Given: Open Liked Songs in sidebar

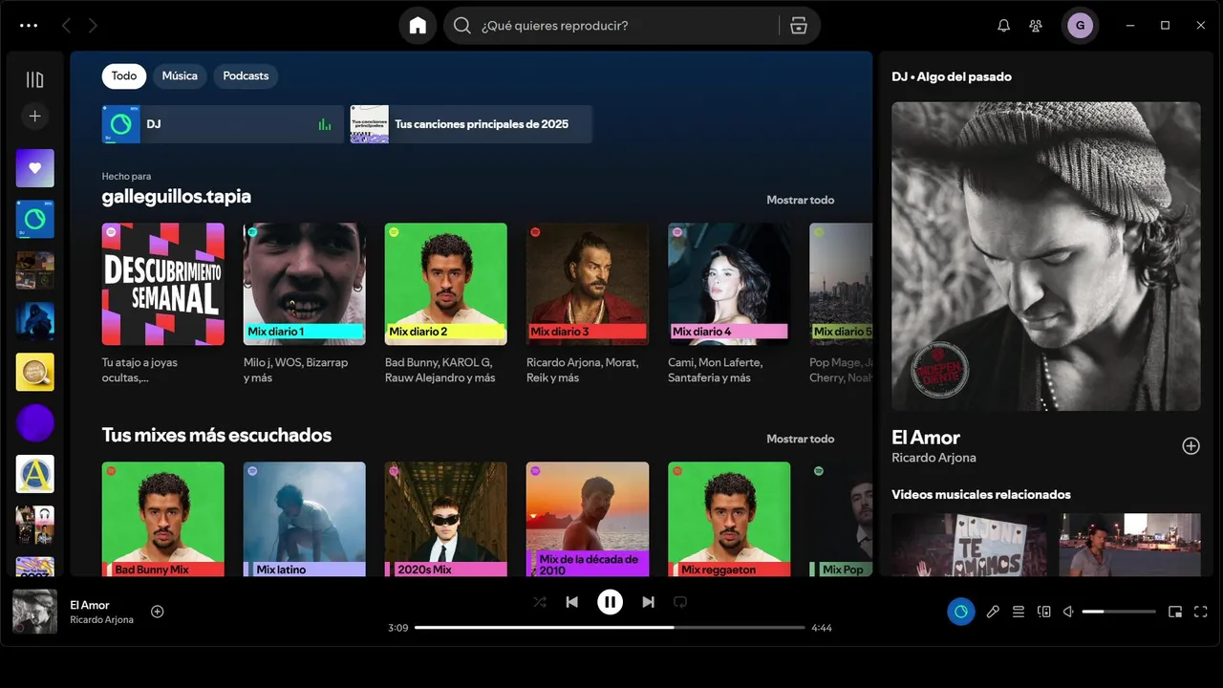Looking at the screenshot, I should pos(35,168).
